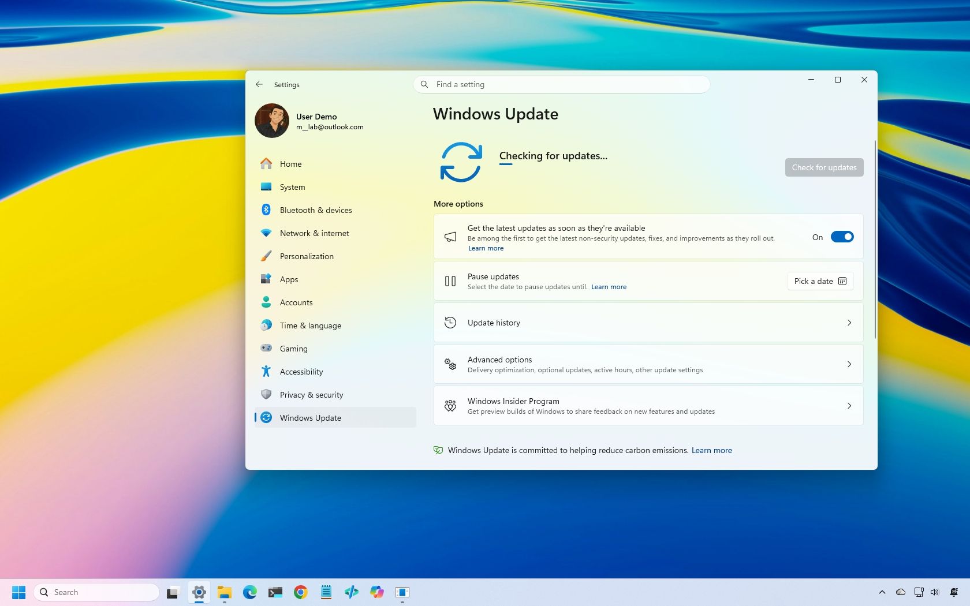The image size is (970, 606).
Task: Click the Settings gear on the taskbar
Action: point(199,593)
